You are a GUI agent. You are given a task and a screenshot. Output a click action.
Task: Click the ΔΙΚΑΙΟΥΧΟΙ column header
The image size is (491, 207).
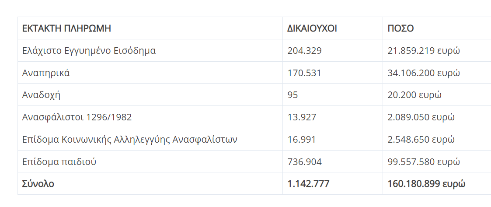tap(312, 28)
